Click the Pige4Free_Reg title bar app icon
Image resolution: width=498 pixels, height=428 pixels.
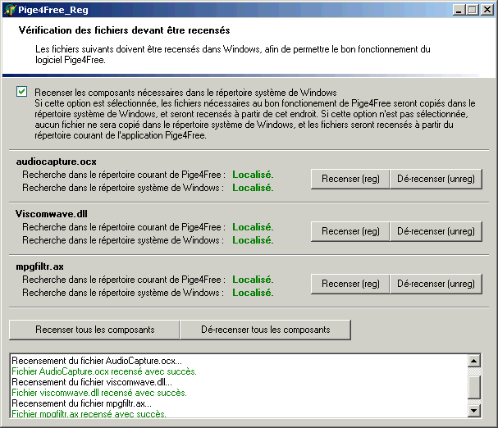click(10, 10)
